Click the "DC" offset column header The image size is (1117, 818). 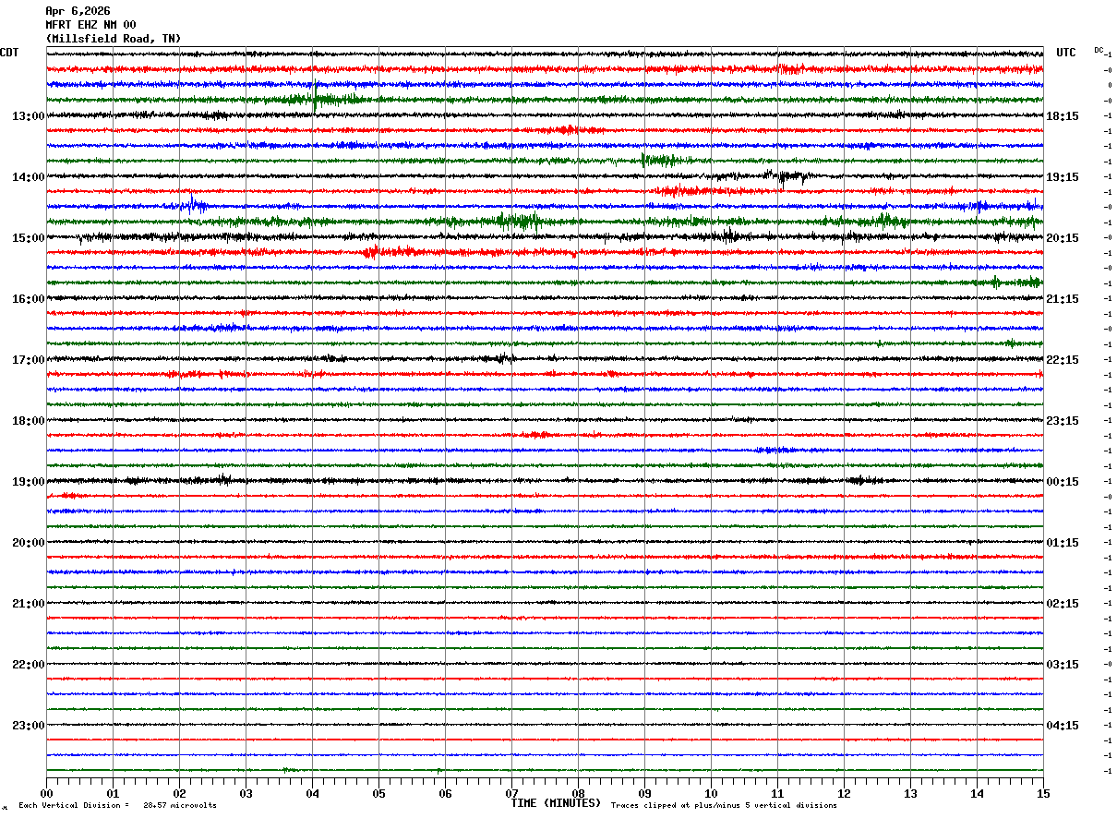point(1099,50)
